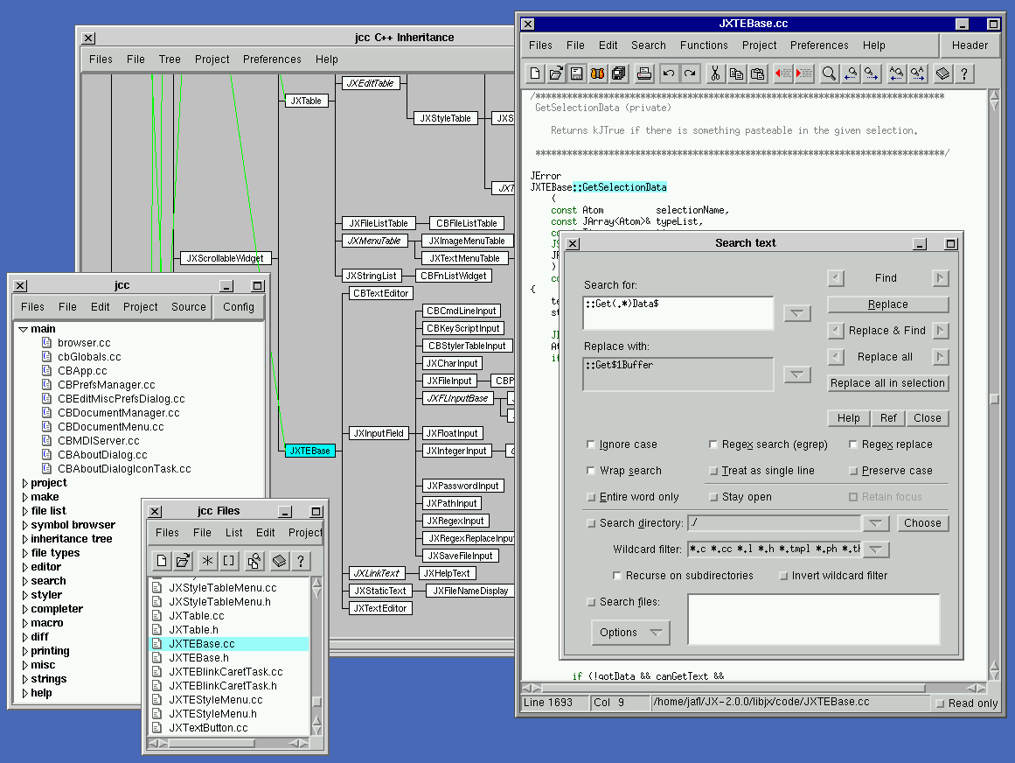Open the Replace with history dropdown
Screen dimensions: 1015x763
(x=796, y=374)
